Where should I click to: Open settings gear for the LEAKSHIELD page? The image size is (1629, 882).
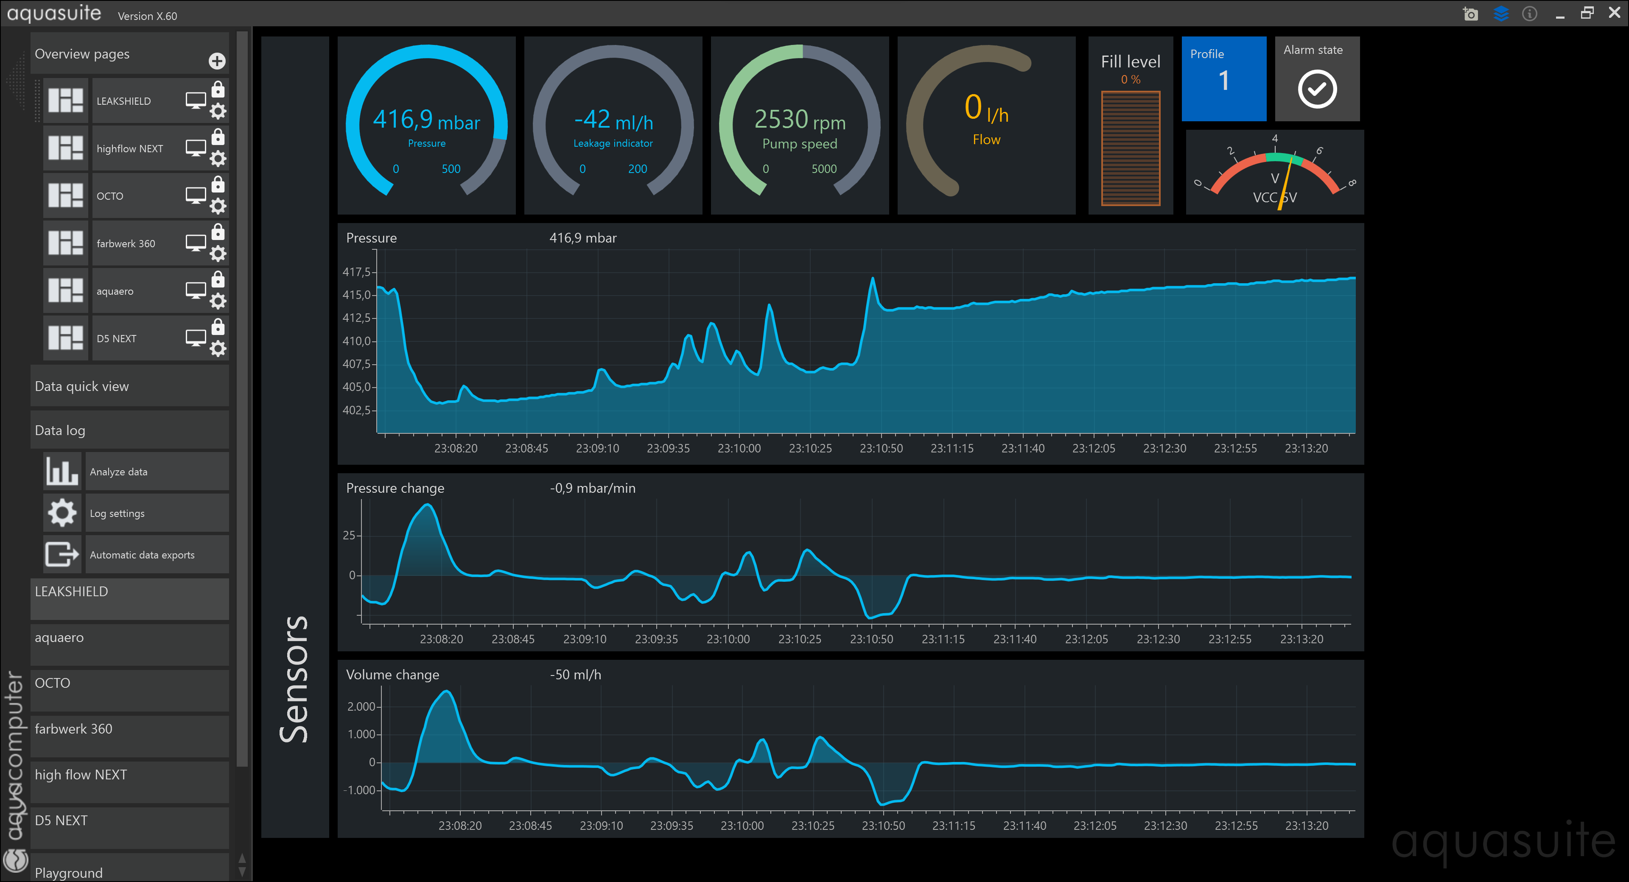218,111
